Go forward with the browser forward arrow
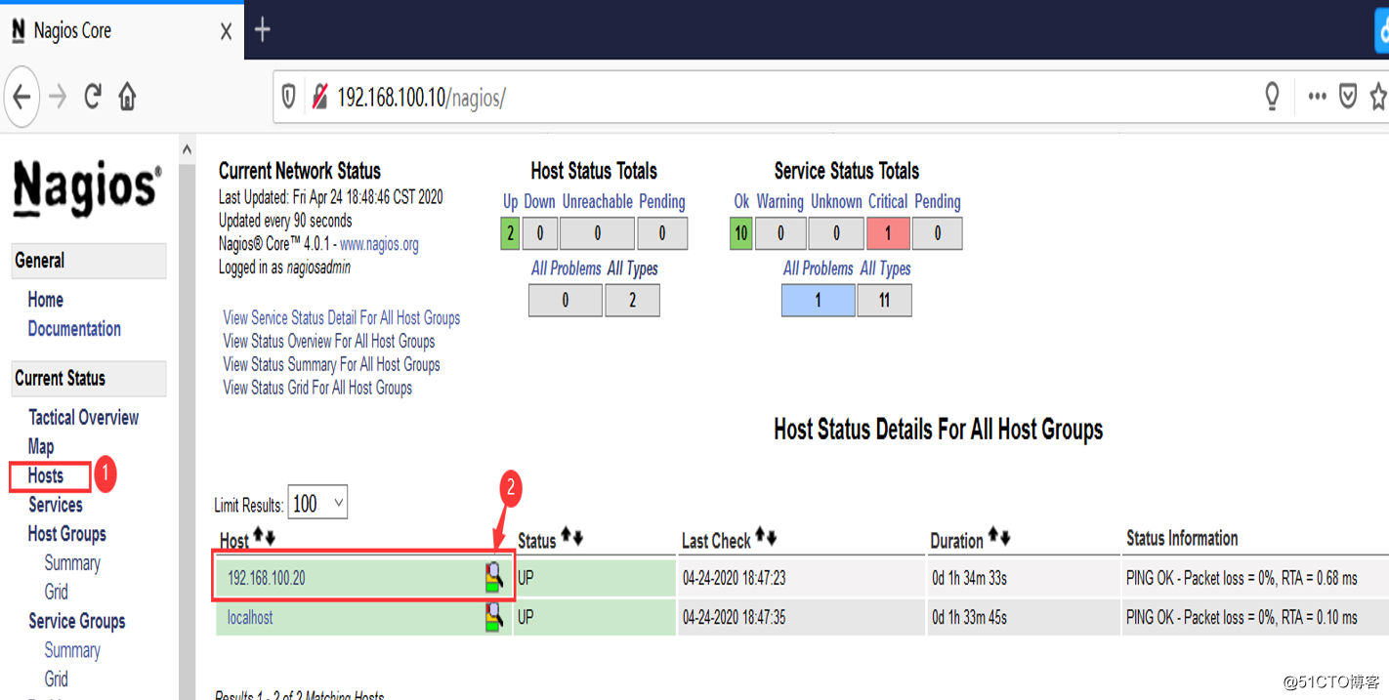Viewport: 1389px width, 700px height. (58, 97)
